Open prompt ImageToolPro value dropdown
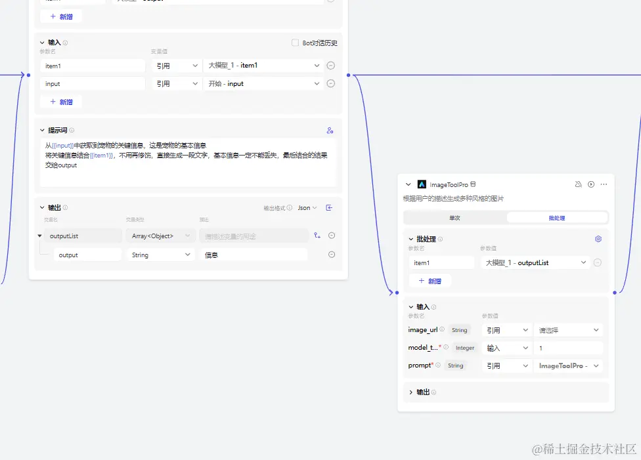This screenshot has height=460, width=641. (568, 366)
